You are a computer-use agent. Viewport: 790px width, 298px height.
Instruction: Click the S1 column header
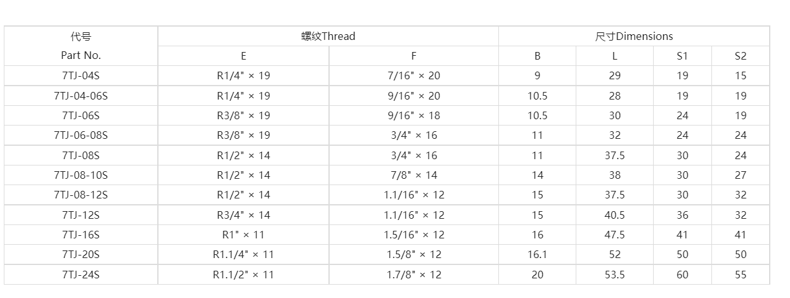tap(682, 56)
